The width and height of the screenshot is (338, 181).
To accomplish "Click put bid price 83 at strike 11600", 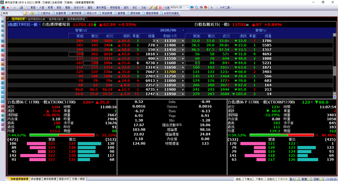I will click(192, 63).
